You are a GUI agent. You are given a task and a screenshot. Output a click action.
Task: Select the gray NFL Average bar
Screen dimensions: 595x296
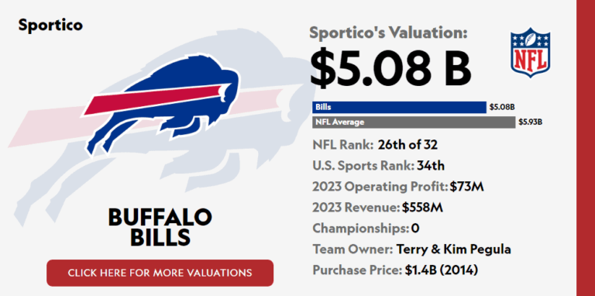coord(414,122)
